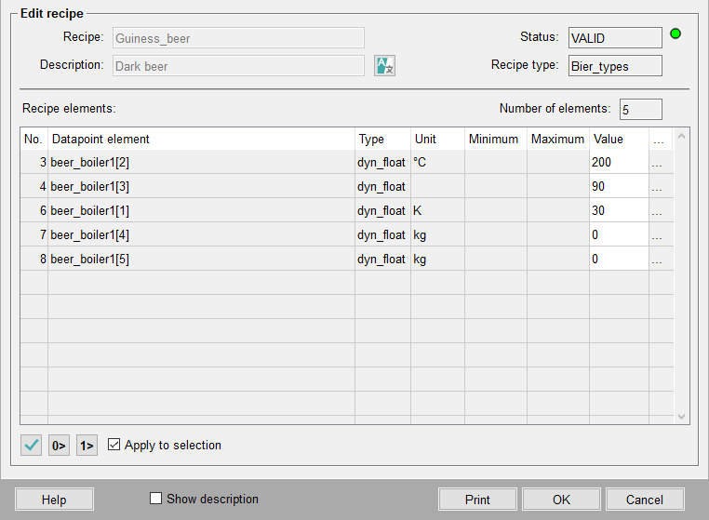
Task: Uncheck the Apply to selection checkbox
Action: (x=114, y=446)
